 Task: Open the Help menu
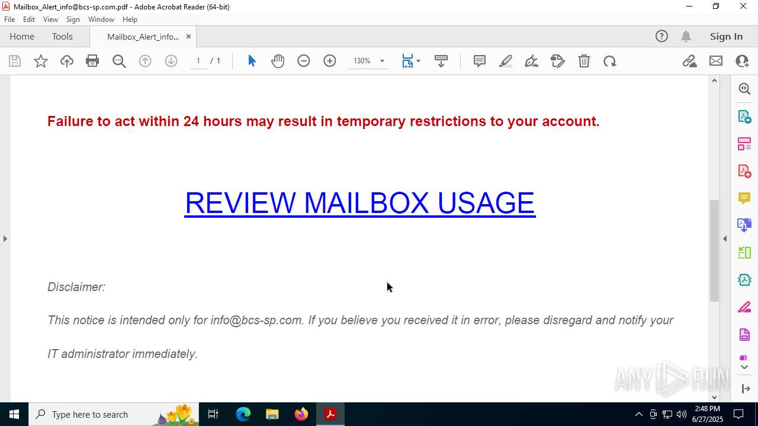coord(130,20)
